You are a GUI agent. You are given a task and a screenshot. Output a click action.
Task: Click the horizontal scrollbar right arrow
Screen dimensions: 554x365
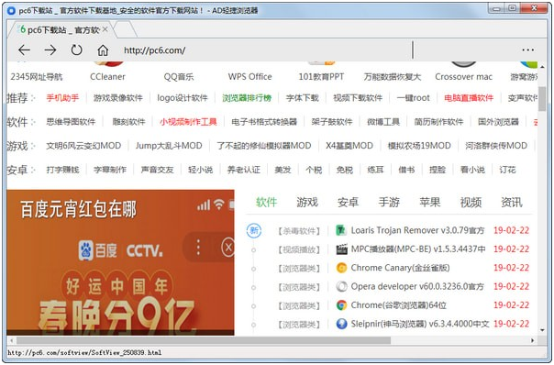(533, 340)
